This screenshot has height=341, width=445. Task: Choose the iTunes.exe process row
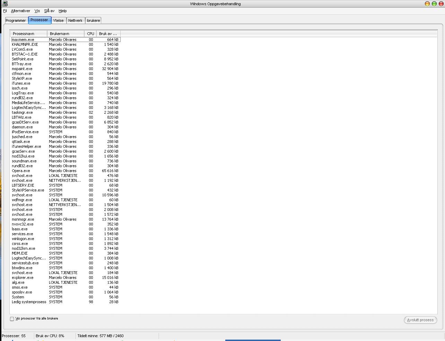[66, 83]
